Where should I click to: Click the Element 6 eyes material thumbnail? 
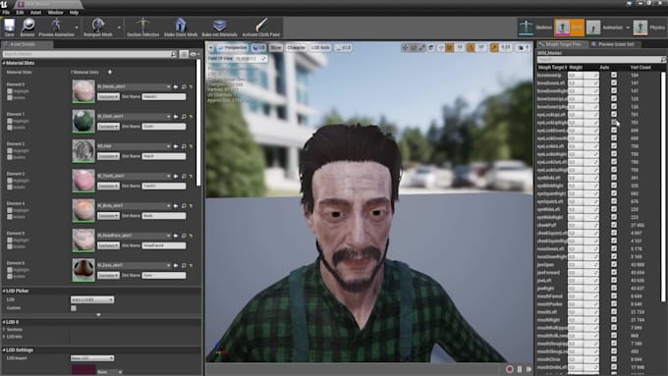(x=83, y=270)
